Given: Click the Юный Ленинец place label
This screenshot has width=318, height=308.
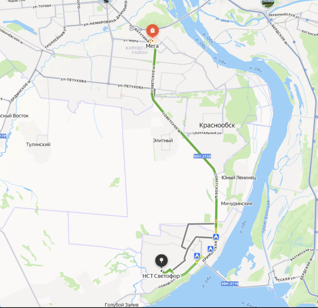Looking at the screenshot, I should coord(238,178).
